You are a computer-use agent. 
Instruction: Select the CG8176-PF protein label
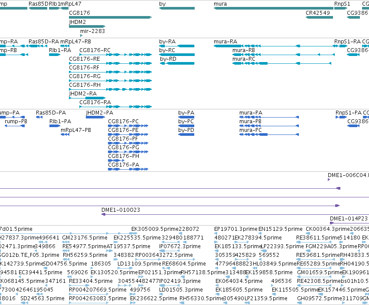123,139
